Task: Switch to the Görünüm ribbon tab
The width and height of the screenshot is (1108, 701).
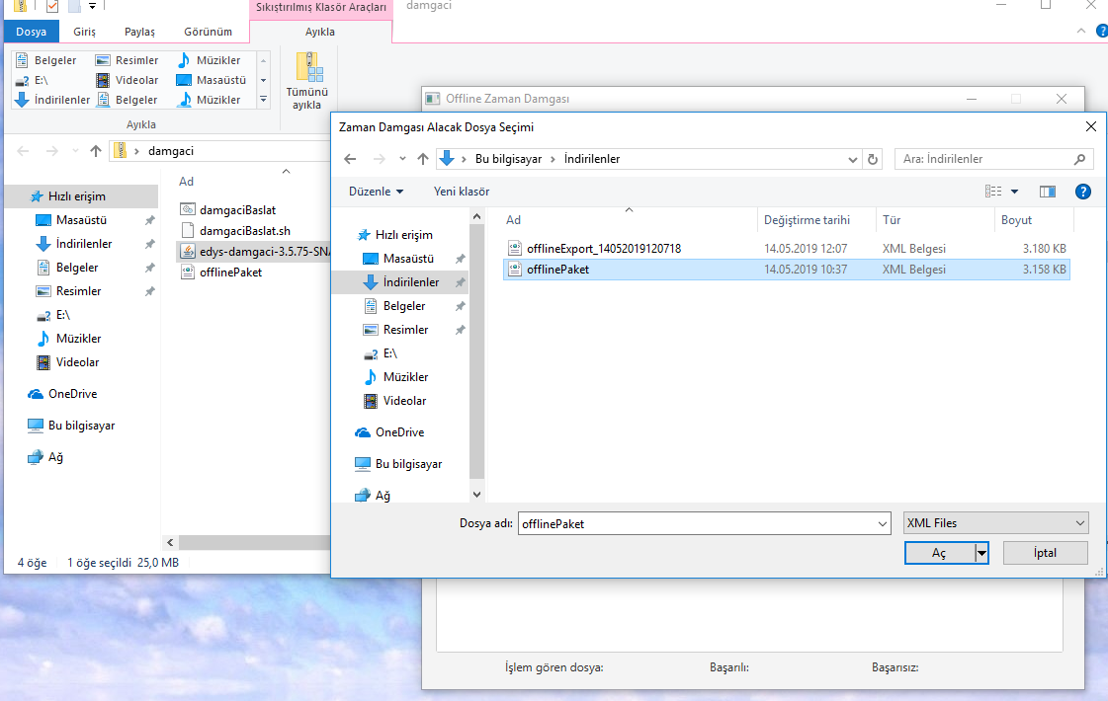Action: tap(208, 32)
